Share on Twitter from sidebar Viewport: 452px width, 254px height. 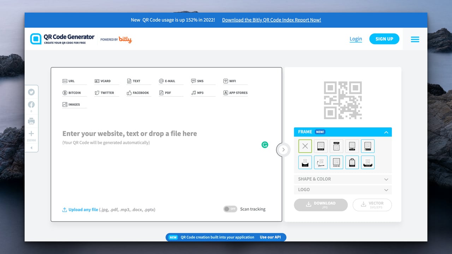tap(31, 92)
